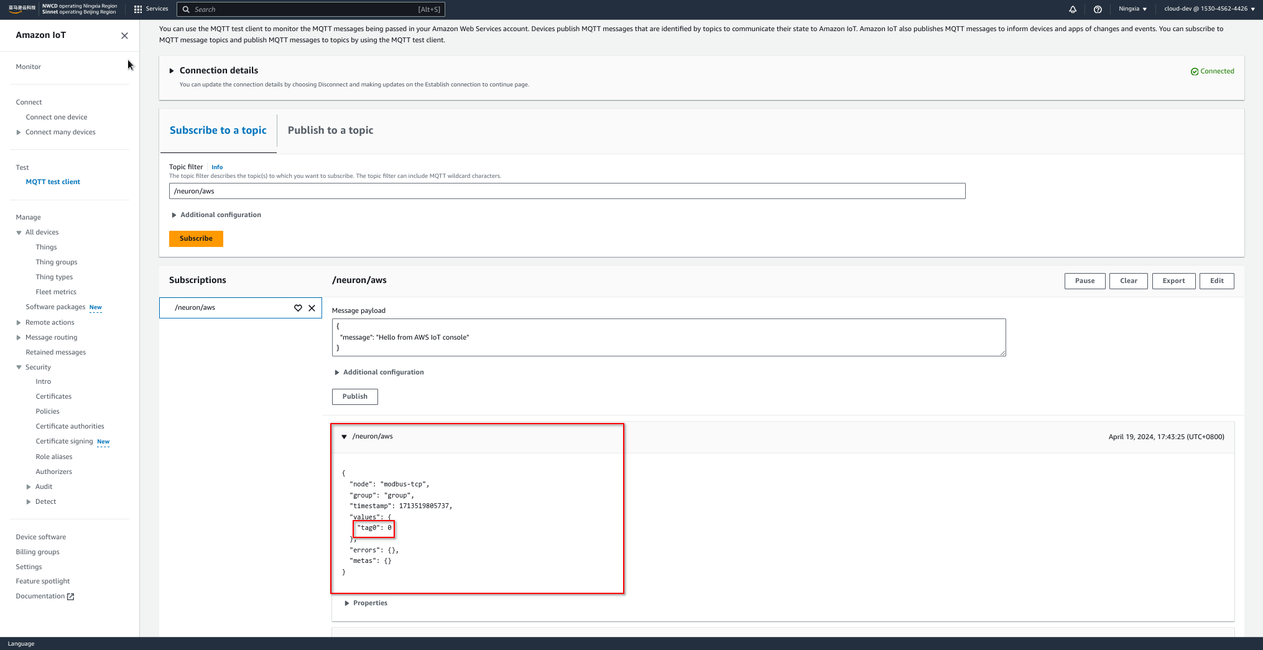Viewport: 1263px width, 650px height.
Task: Favorite the /neuron/aws subscription heart
Action: (x=297, y=307)
